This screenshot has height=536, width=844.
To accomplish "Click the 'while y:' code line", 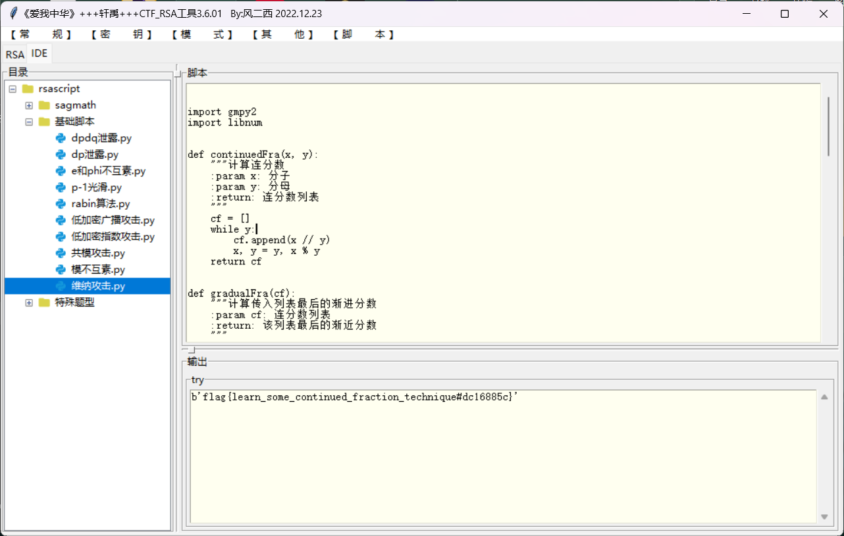I will pos(233,229).
